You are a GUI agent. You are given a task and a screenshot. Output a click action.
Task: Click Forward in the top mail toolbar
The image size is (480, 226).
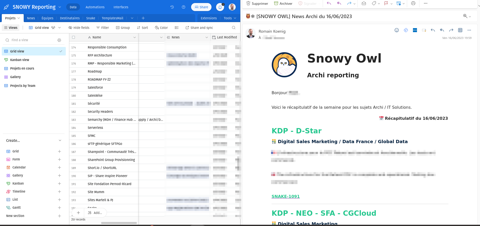coord(349,4)
